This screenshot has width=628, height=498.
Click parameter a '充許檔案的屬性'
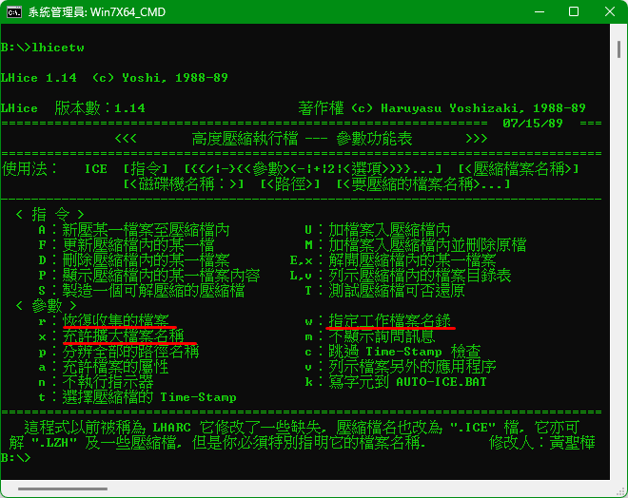[x=115, y=367]
